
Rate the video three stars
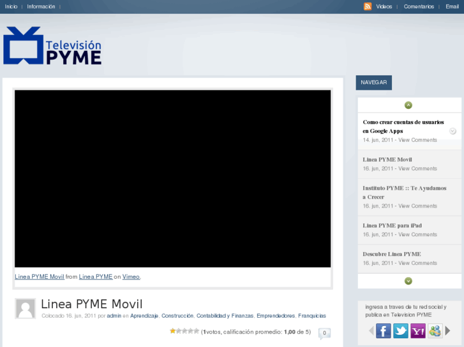coord(184,331)
